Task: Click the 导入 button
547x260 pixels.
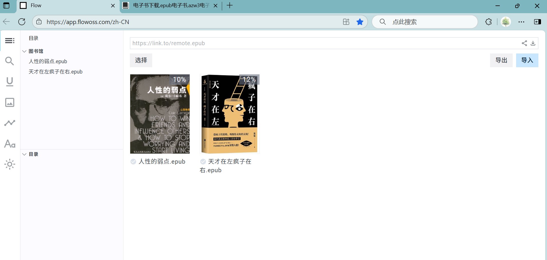Action: (527, 60)
